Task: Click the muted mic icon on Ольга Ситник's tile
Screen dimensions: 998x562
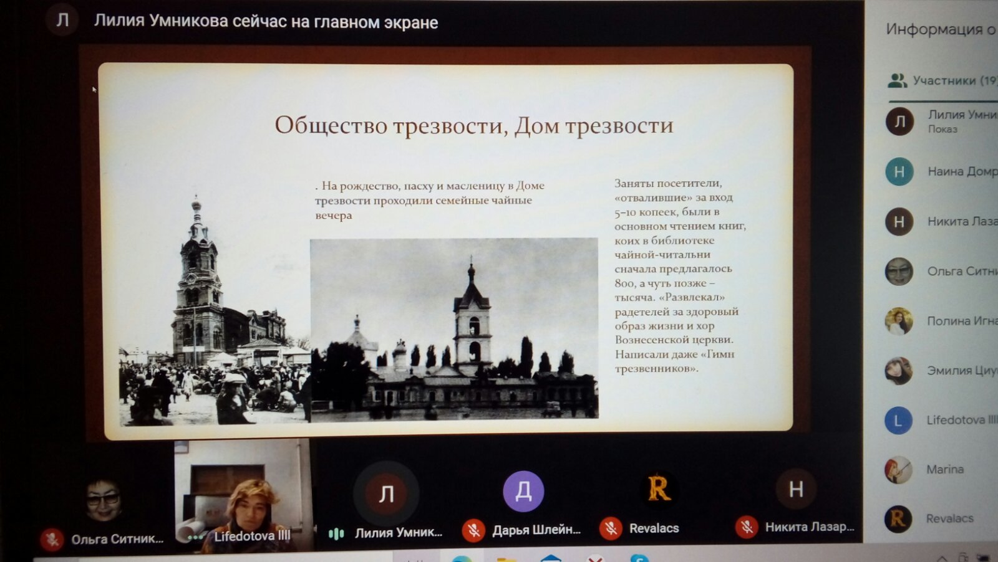Action: (x=52, y=539)
